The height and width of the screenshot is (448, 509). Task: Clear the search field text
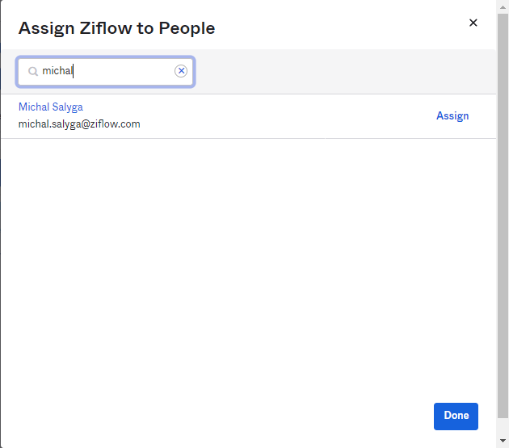pyautogui.click(x=181, y=71)
